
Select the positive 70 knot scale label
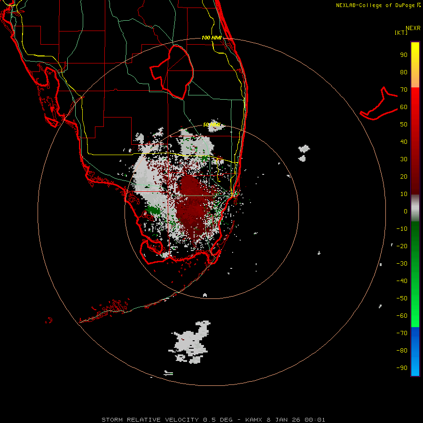click(x=404, y=90)
